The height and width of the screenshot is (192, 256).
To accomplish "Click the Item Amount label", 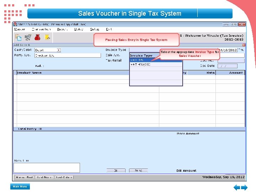I will click(188, 133).
